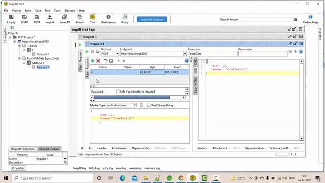Open the Desktop menu
Image resolution: width=325 pixels, height=183 pixels.
(70, 10)
